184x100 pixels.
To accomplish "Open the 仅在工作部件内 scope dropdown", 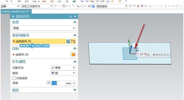I will point(37,6).
